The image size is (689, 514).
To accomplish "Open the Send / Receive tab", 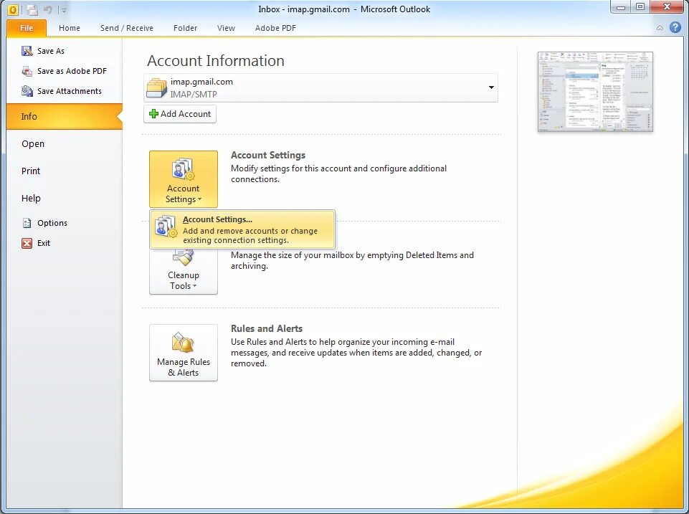I will click(x=127, y=28).
